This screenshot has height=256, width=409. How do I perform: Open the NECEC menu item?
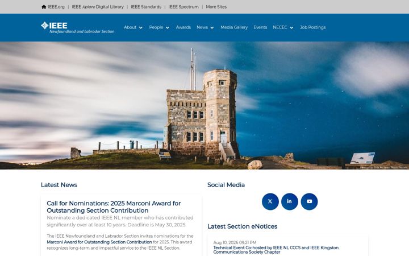pos(280,27)
